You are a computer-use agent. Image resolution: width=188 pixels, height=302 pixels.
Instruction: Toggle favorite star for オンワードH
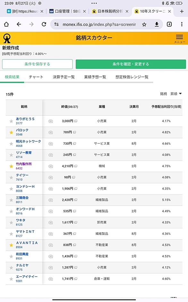[x=11, y=211]
